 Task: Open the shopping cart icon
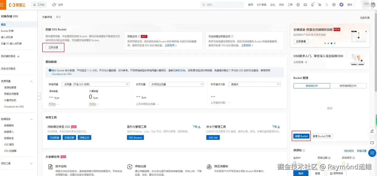tap(320, 5)
